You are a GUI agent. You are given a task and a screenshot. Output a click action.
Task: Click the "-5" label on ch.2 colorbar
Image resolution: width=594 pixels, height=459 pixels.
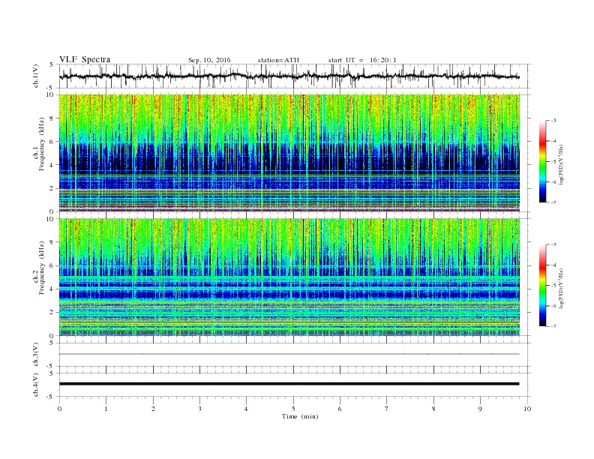pyautogui.click(x=553, y=286)
